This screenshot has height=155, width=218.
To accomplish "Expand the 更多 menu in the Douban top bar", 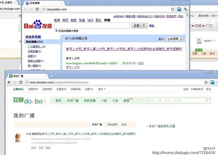I will 102,89.
